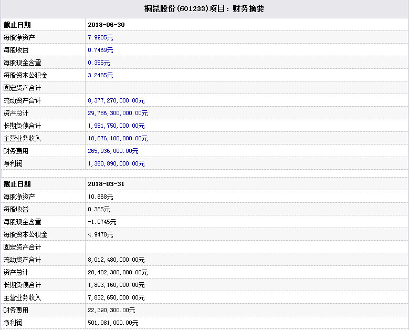Click the -1.0745元 cash per share value

pos(102,222)
